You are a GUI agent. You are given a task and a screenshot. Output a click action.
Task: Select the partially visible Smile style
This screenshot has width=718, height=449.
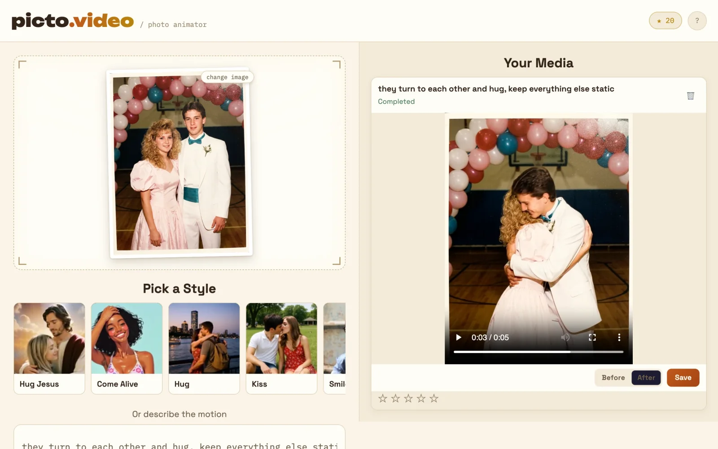(x=335, y=348)
